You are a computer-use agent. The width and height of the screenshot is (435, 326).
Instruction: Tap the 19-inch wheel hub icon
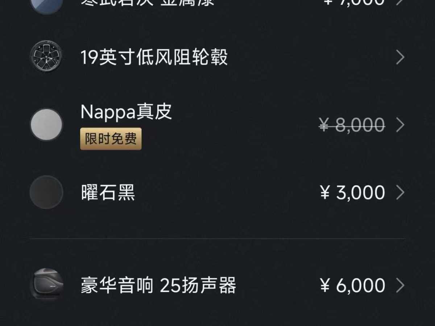point(46,57)
